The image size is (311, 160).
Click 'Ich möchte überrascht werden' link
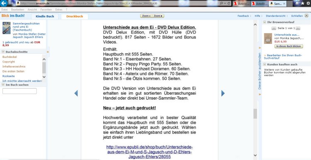point(22,81)
